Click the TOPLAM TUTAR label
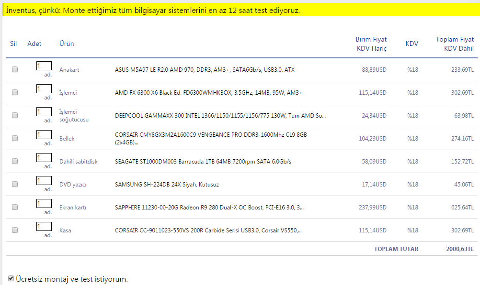Viewport: 480px width, 285px height. [x=396, y=249]
